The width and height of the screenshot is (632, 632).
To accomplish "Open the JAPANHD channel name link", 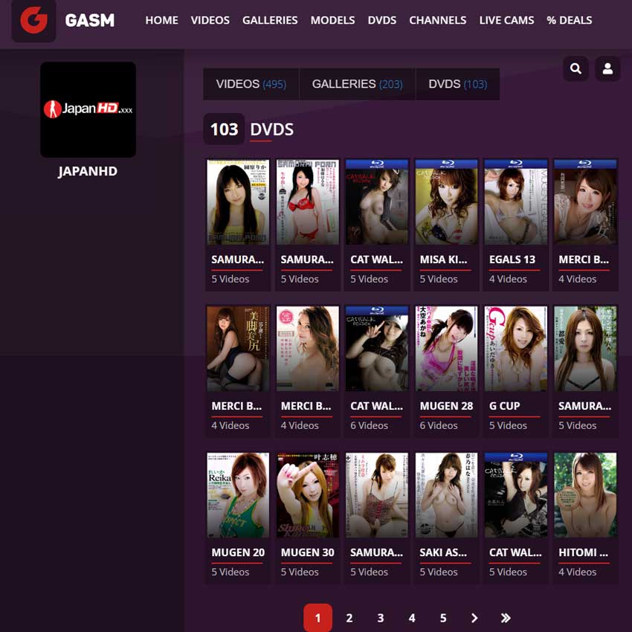I will (88, 171).
